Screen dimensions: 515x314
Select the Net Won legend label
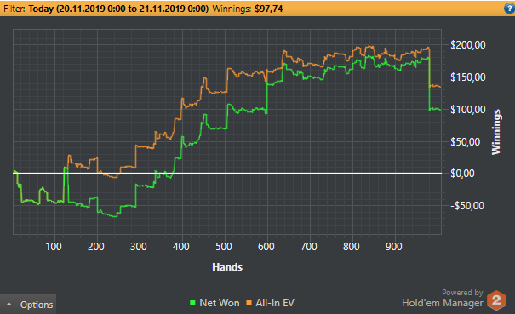click(x=220, y=302)
